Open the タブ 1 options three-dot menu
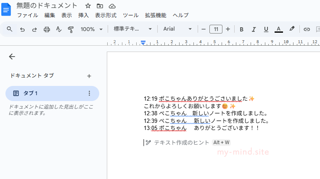 click(x=89, y=93)
